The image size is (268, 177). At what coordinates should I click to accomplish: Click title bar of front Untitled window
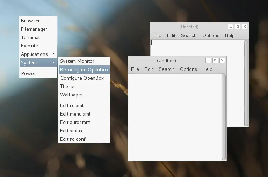point(166,61)
